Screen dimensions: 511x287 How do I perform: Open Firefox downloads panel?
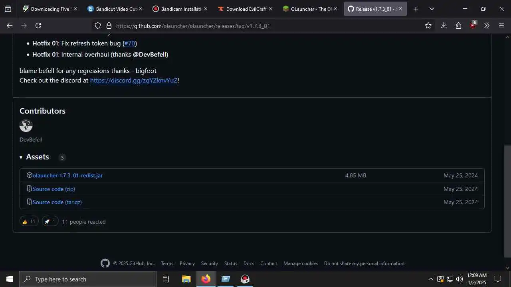tap(444, 26)
